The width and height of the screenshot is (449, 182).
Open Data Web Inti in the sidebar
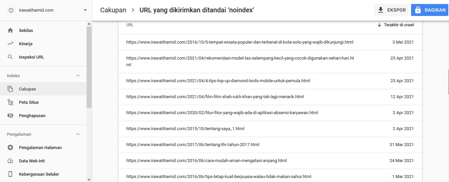pyautogui.click(x=43, y=161)
